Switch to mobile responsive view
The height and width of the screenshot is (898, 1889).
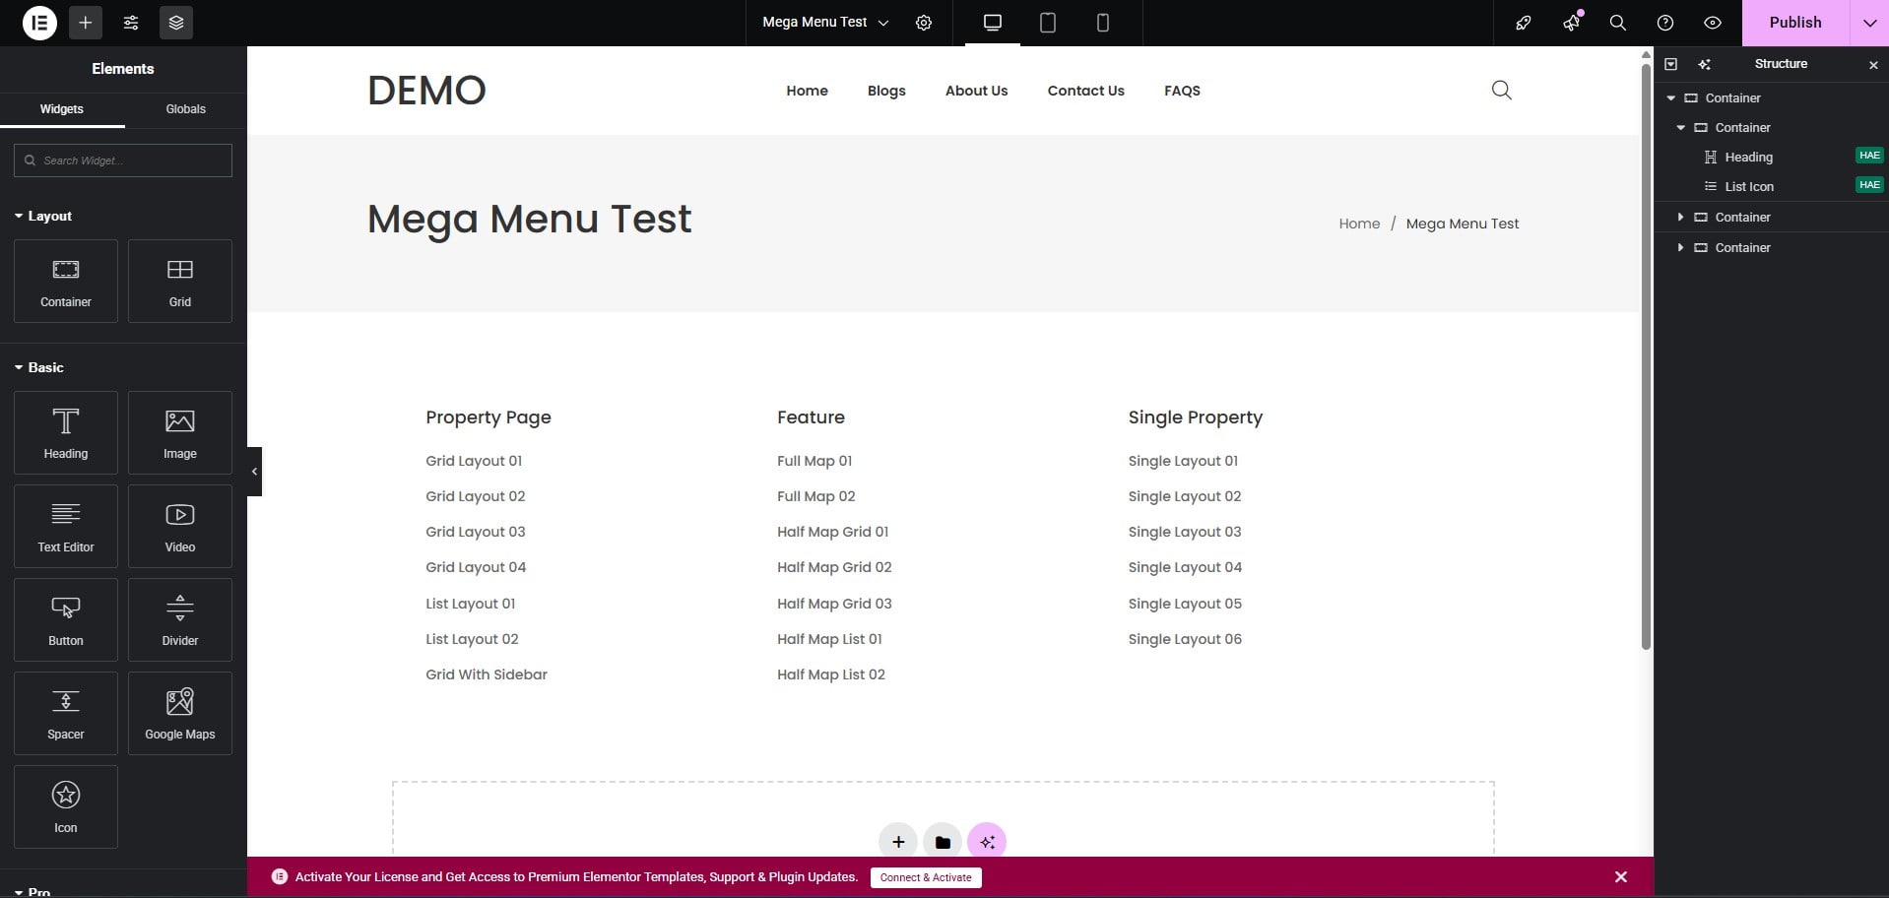pos(1102,23)
